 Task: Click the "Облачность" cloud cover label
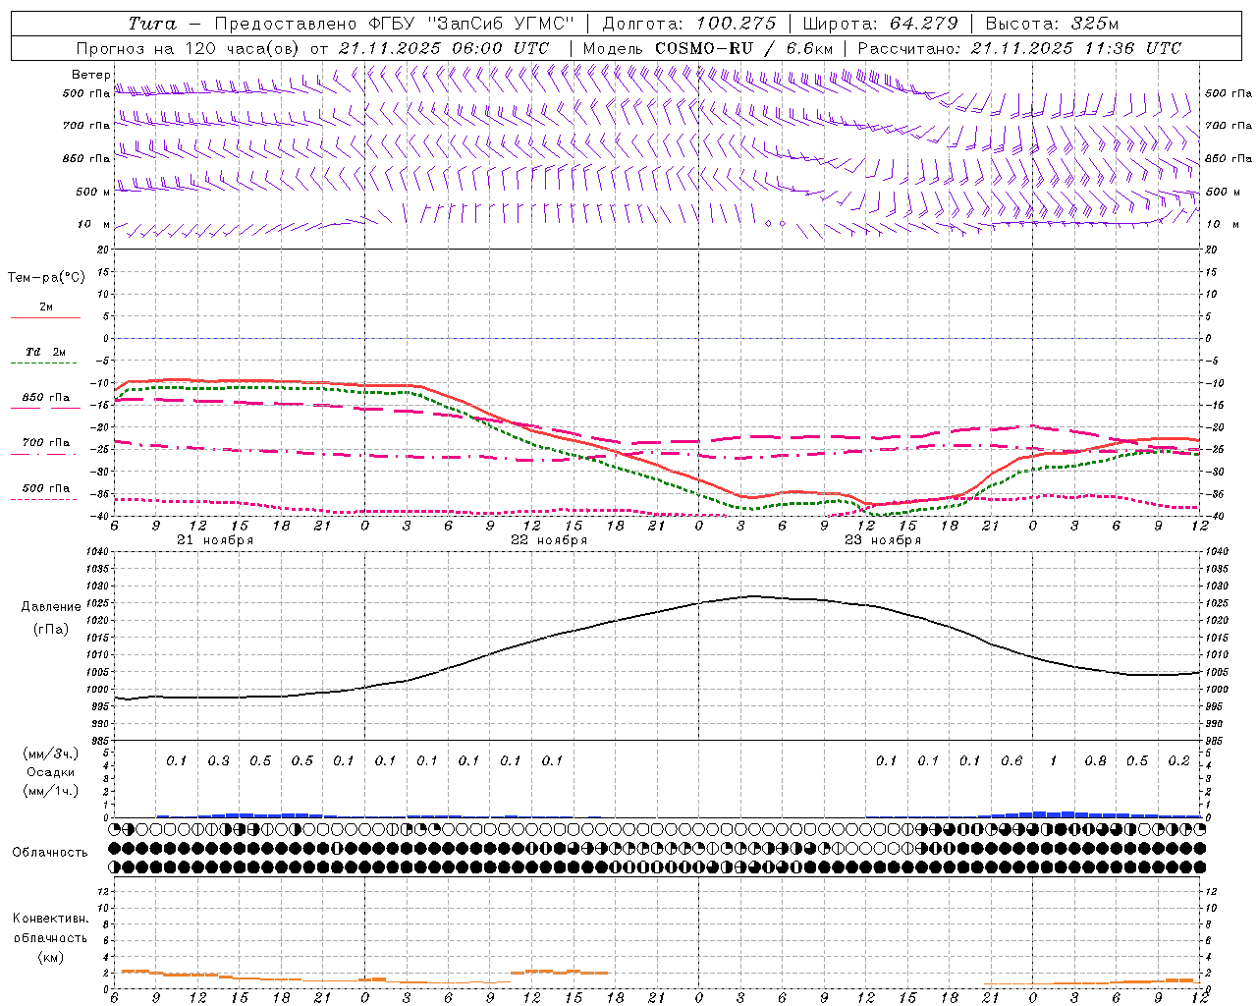[50, 852]
